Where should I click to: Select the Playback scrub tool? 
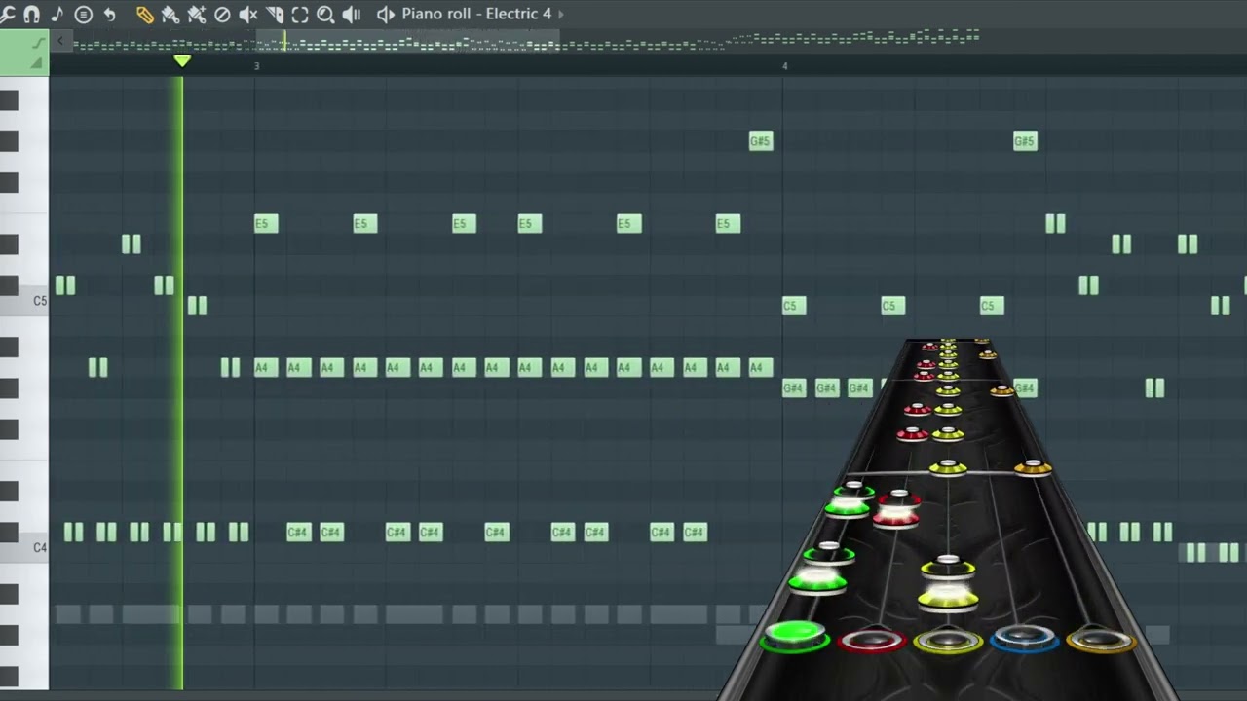click(352, 14)
